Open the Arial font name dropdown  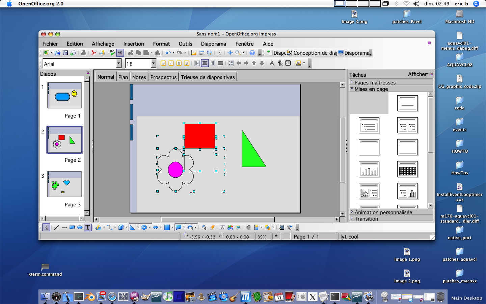pos(119,64)
